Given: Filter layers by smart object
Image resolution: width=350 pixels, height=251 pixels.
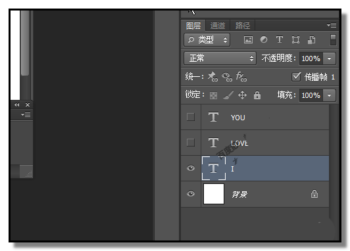Looking at the screenshot, I should coord(311,40).
